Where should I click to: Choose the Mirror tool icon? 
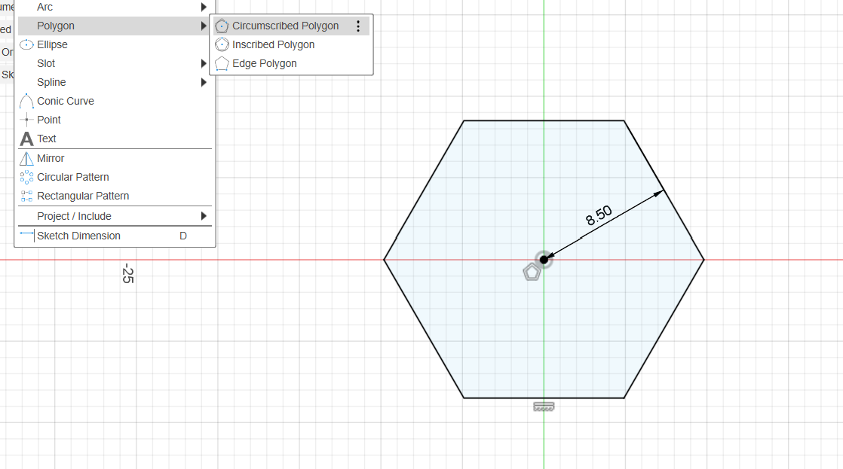[x=26, y=158]
